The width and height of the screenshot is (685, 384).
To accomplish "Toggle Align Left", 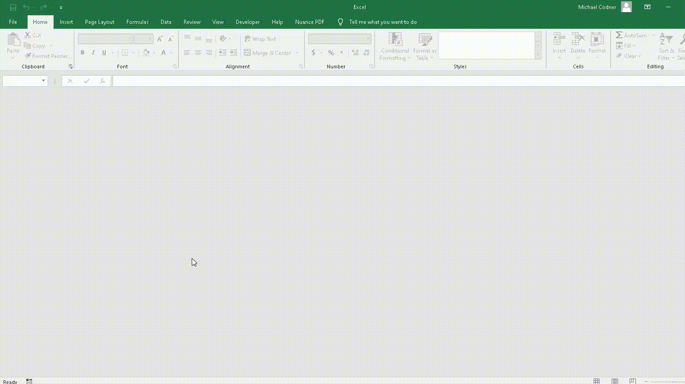I will coord(187,53).
